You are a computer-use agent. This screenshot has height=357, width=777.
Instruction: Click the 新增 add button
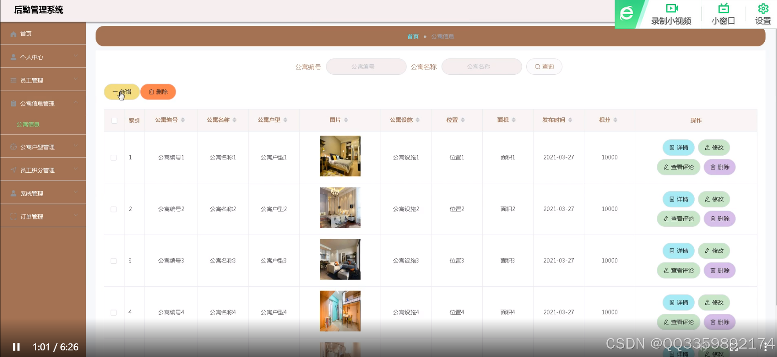tap(122, 92)
